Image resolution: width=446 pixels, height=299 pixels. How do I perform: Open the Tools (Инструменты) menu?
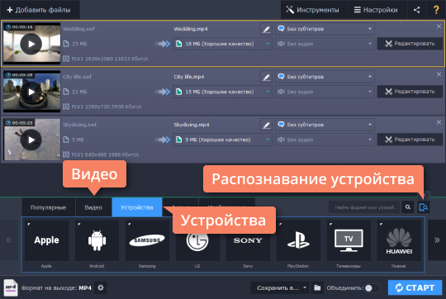tap(314, 10)
